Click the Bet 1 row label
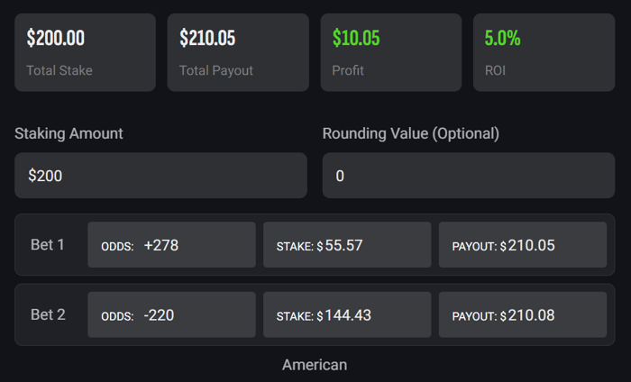Screen dimensions: 631x382 click(48, 245)
